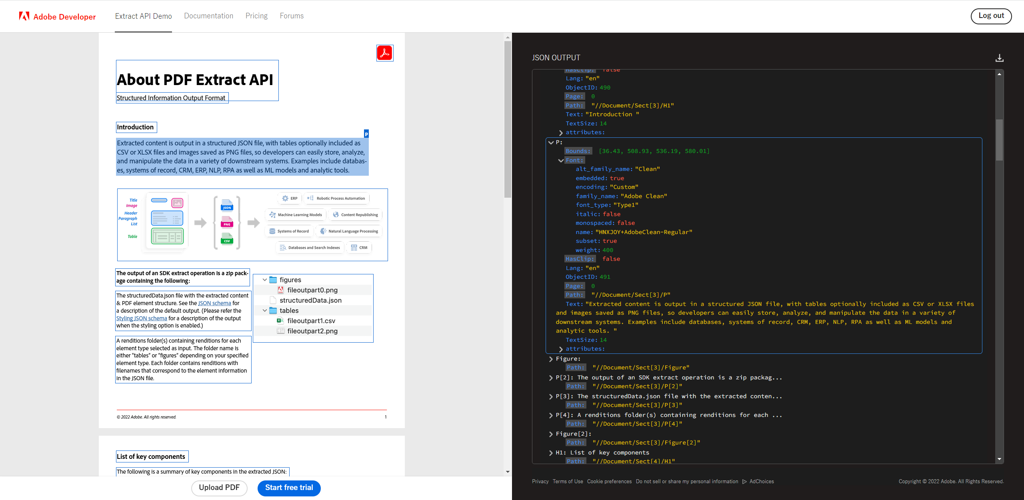This screenshot has height=500, width=1024.
Task: Collapse the Font section in JSON output
Action: (561, 160)
